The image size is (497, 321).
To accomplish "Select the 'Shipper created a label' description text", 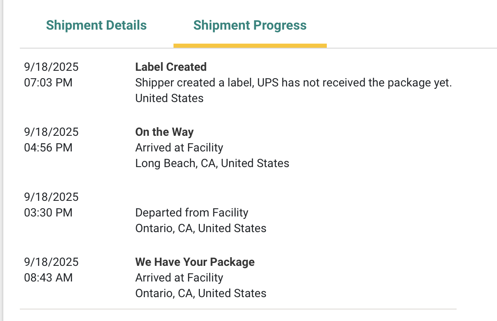I will [293, 83].
